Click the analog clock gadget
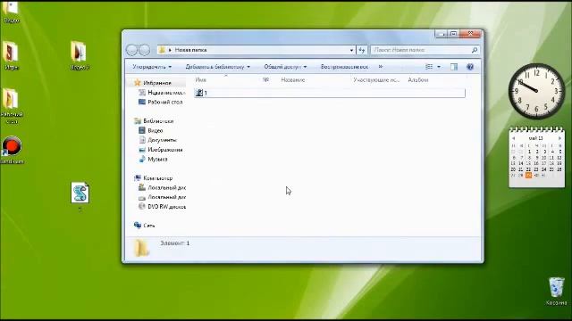The height and width of the screenshot is (321, 572). click(536, 91)
